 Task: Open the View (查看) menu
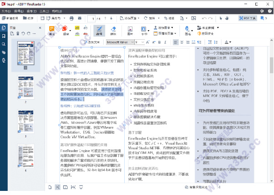pos(32,11)
